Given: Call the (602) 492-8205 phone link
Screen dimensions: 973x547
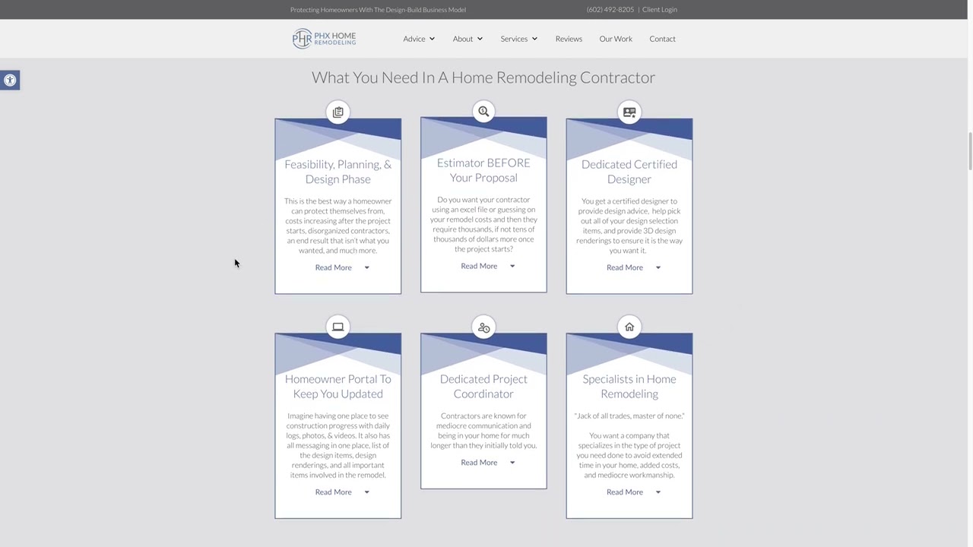Looking at the screenshot, I should [x=610, y=10].
